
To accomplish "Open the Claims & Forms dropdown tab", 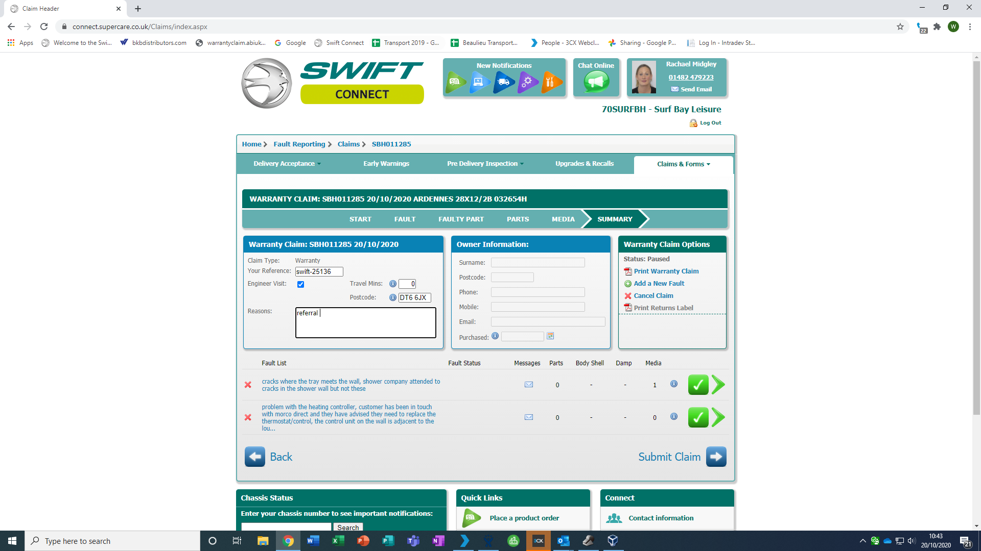I will 683,164.
